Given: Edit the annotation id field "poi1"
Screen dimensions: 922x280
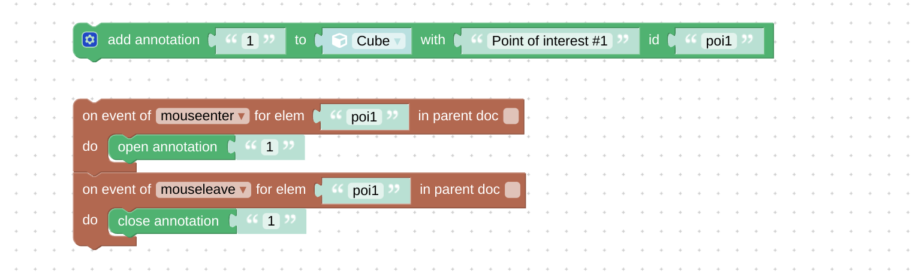Looking at the screenshot, I should pos(719,41).
